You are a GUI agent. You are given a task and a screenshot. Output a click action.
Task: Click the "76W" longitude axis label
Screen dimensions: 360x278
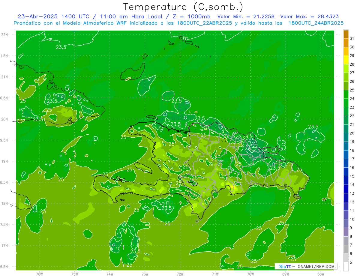(39, 274)
